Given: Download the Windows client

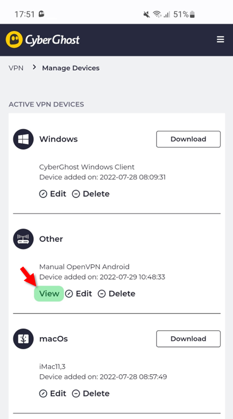Looking at the screenshot, I should tap(188, 139).
